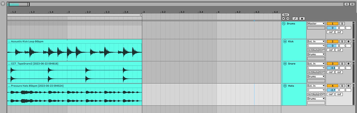Screen dimensions: 357x113
Task: Click Kick track volume field showing 0
Action: pyautogui.click(x=332, y=46)
